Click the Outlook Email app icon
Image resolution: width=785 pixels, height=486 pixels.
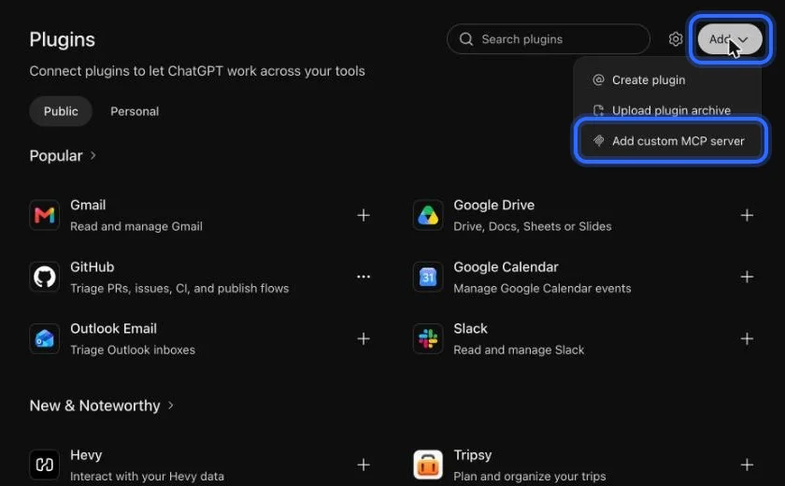click(45, 339)
